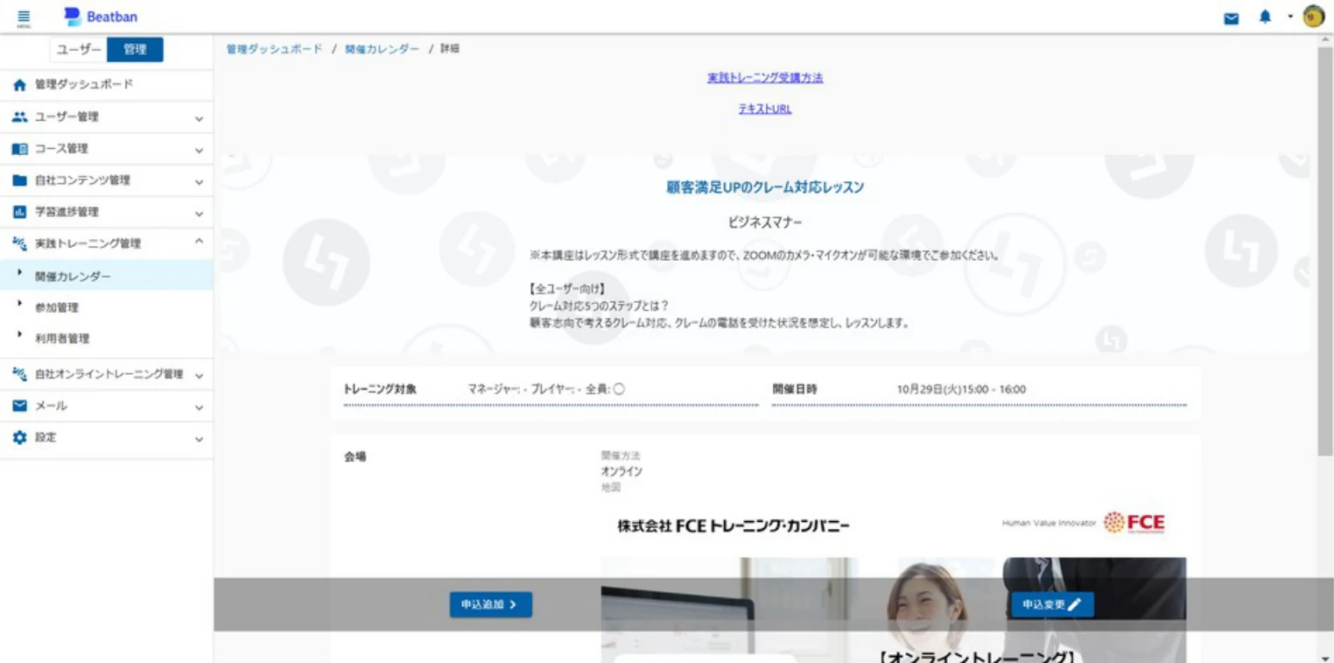Go to 開催カレンダー breadcrumb link
This screenshot has height=663, width=1334.
tap(382, 49)
